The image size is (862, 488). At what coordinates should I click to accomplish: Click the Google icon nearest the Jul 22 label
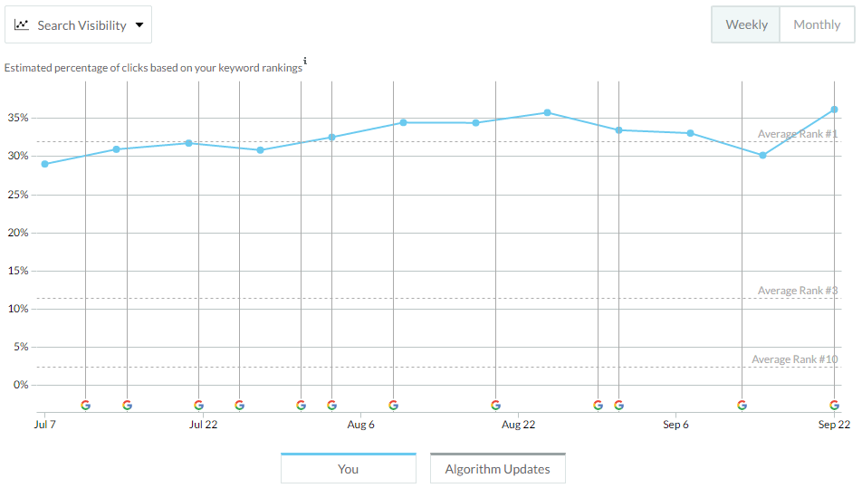[x=198, y=406]
